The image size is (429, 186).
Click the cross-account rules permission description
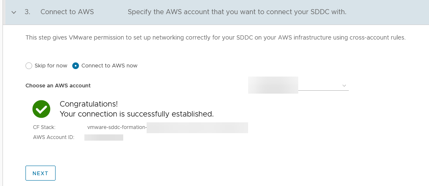click(216, 37)
